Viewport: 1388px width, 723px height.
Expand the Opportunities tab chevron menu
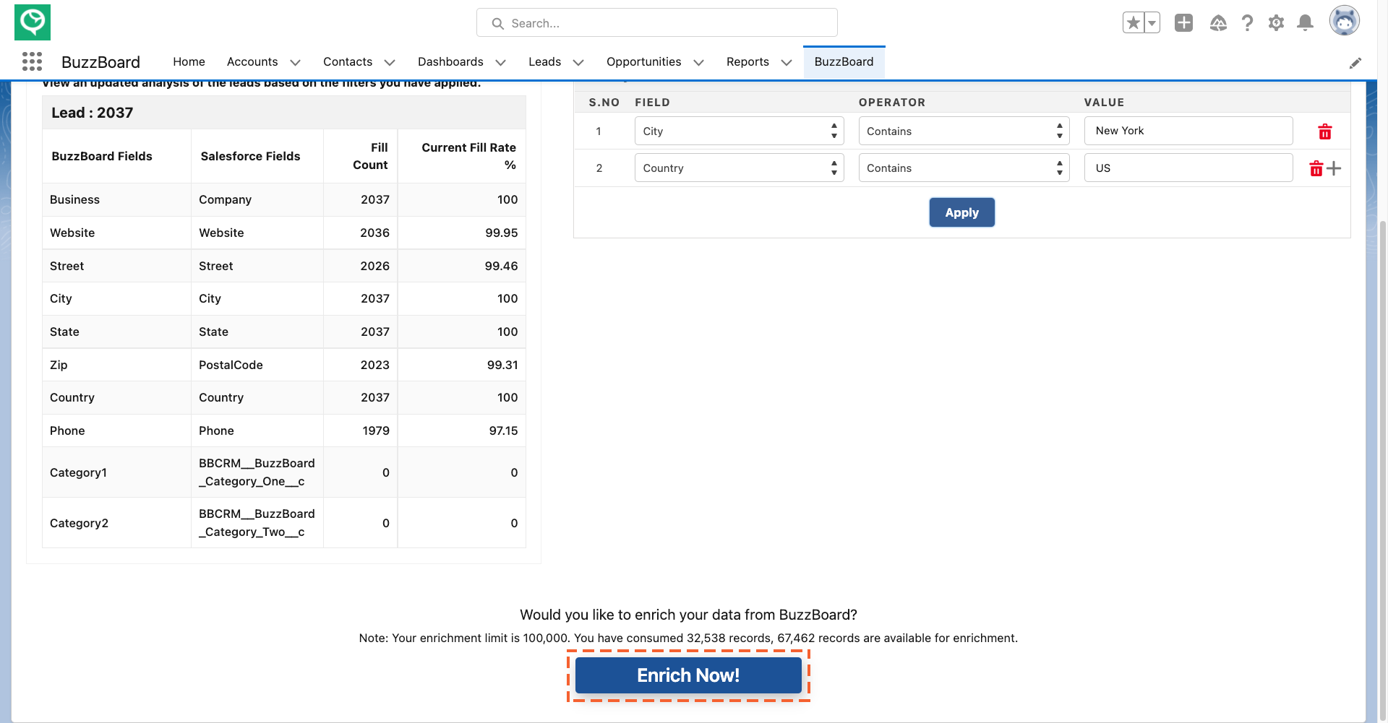tap(698, 63)
